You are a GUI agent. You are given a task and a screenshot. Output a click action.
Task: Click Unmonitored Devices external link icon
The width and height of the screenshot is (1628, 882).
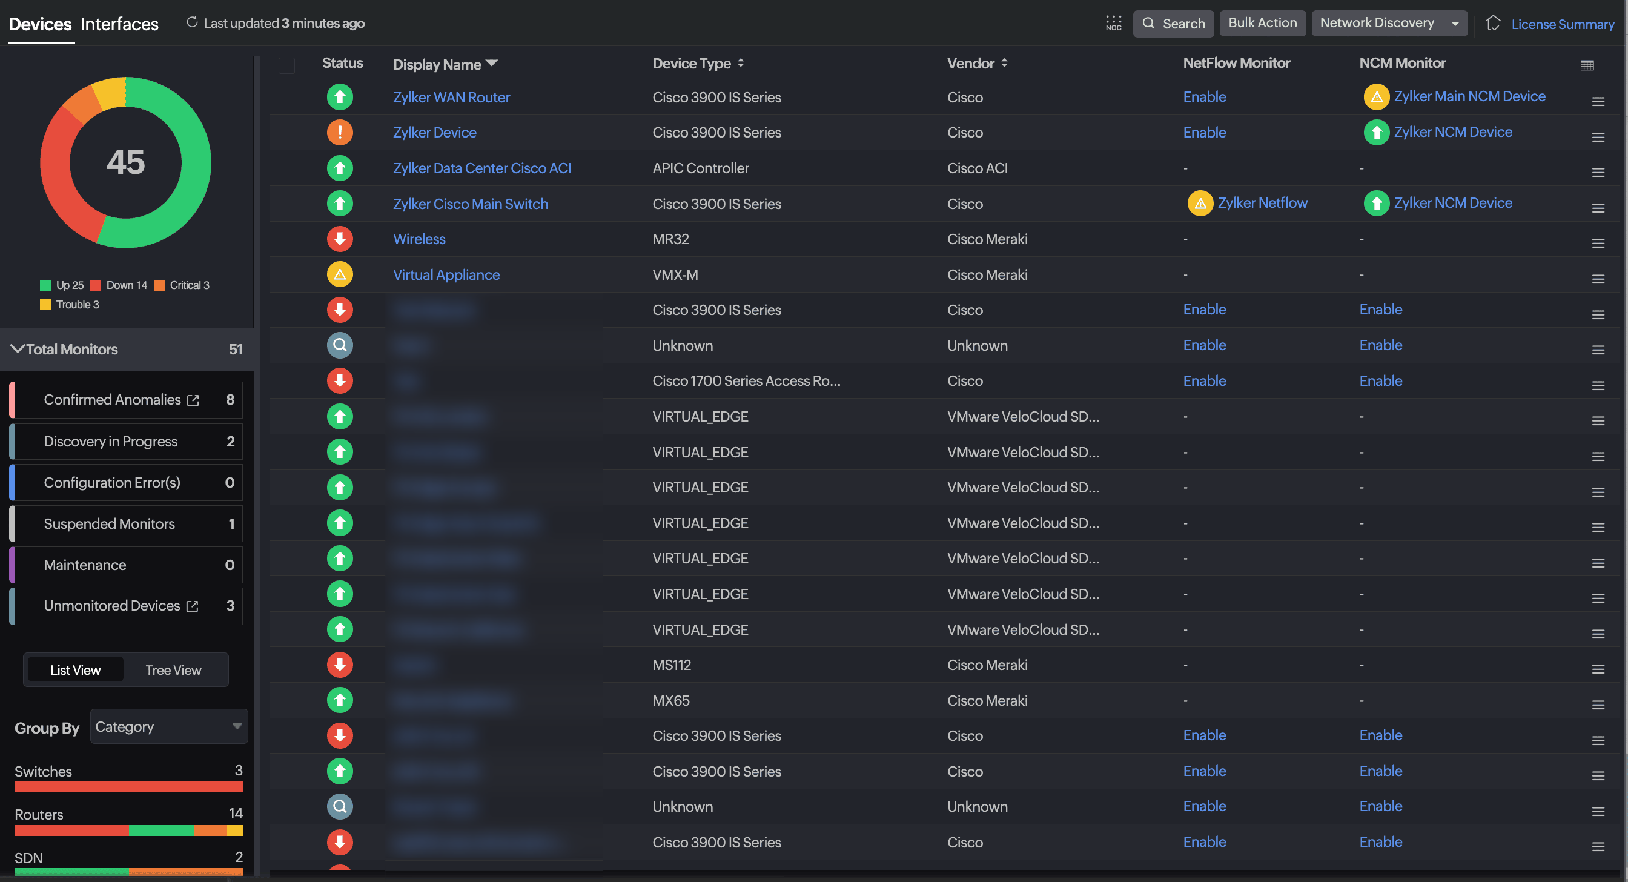[x=193, y=606]
